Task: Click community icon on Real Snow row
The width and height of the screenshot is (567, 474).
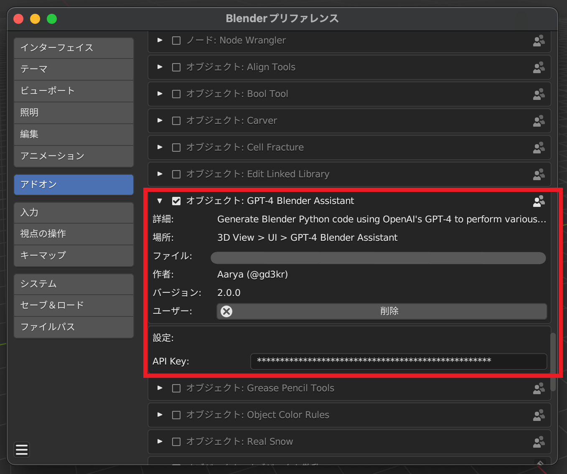Action: [539, 442]
